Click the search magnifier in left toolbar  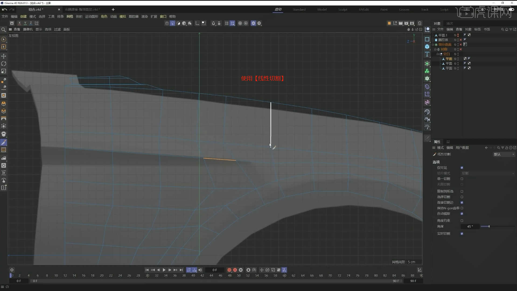click(4, 30)
